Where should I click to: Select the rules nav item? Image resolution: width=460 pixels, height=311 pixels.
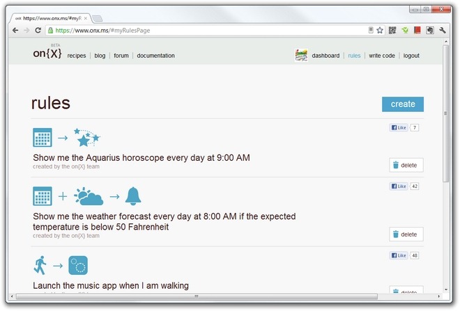[x=354, y=56]
